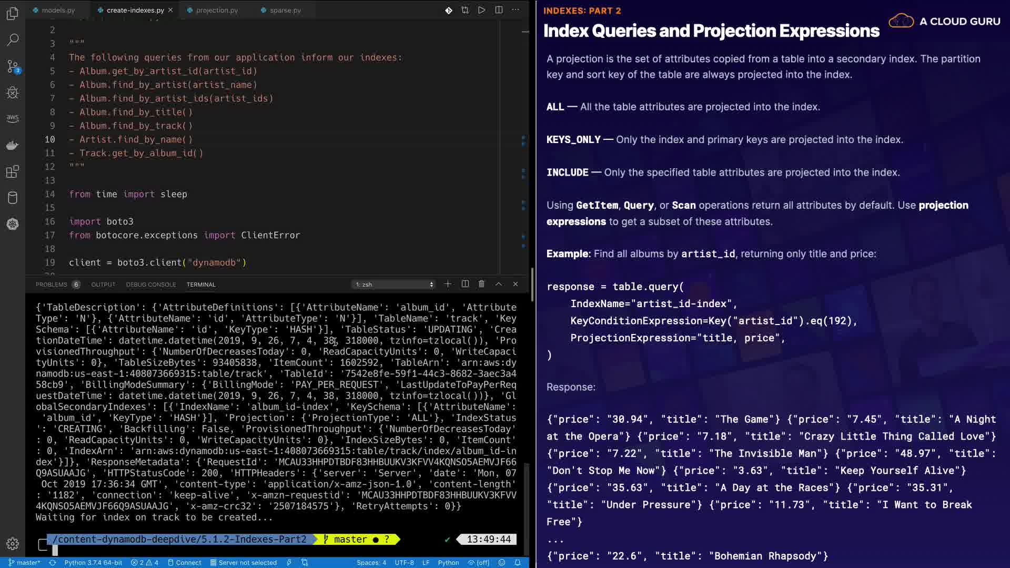
Task: Click the Connect status bar button
Action: click(x=185, y=562)
